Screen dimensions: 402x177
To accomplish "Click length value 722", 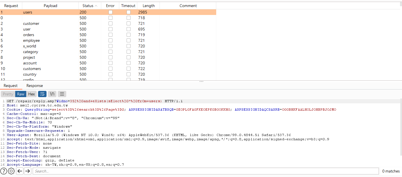I will [142, 69].
